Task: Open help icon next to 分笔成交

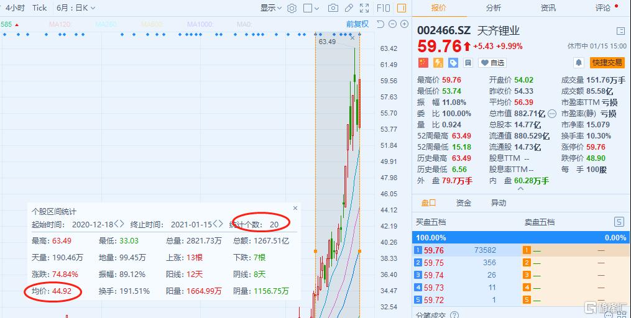Action: coord(454,315)
